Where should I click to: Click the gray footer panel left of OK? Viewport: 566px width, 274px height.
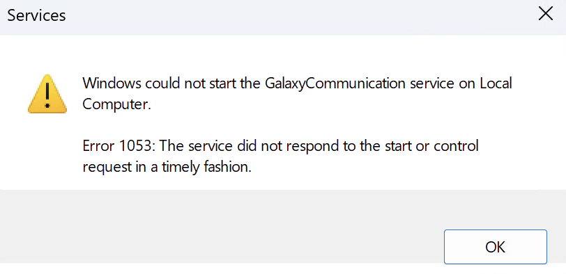(217, 226)
